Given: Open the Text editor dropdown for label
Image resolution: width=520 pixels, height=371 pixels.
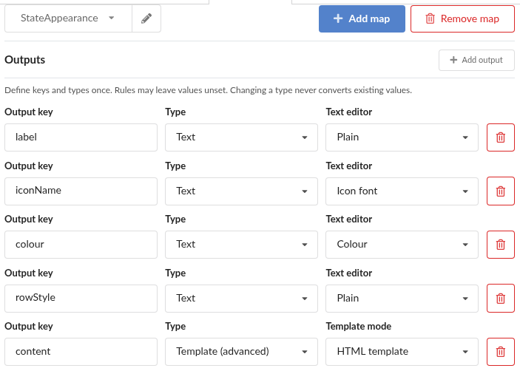Looking at the screenshot, I should [402, 137].
